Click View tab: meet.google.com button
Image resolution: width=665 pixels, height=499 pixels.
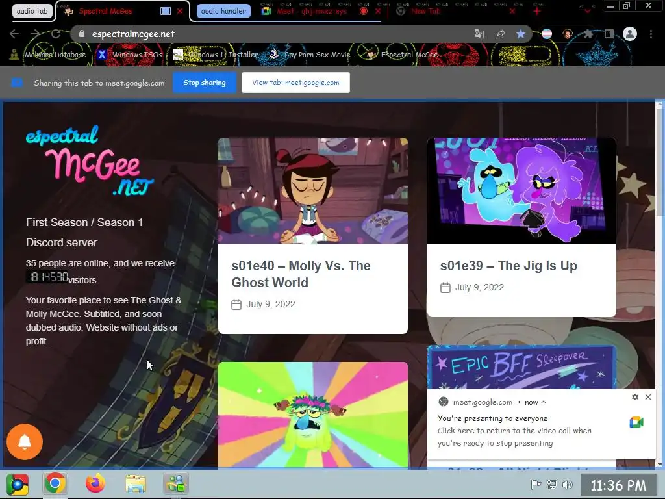tap(295, 83)
